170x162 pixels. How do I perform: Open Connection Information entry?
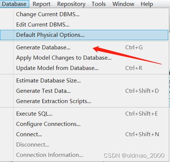[x=84, y=155]
